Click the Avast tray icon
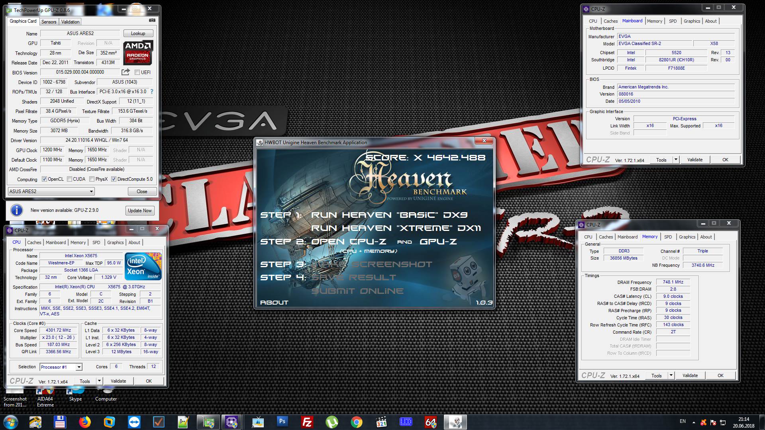 click(704, 422)
